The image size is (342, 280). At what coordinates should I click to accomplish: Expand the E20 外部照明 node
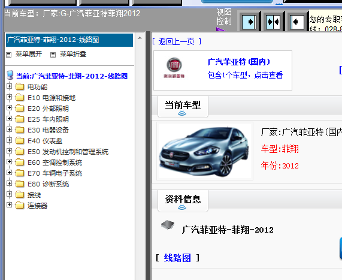(x=9, y=108)
